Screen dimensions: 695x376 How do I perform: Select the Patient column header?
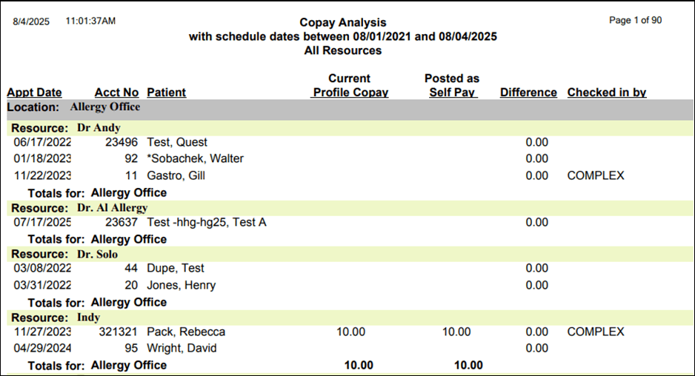tap(167, 93)
